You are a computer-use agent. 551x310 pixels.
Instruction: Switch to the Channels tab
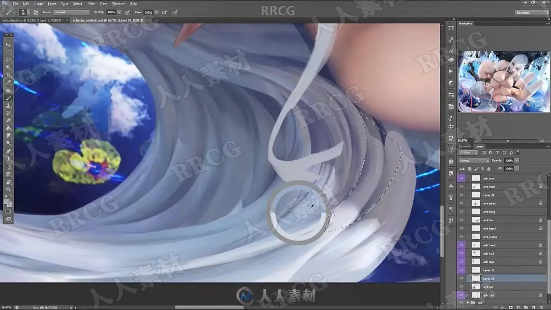point(465,146)
